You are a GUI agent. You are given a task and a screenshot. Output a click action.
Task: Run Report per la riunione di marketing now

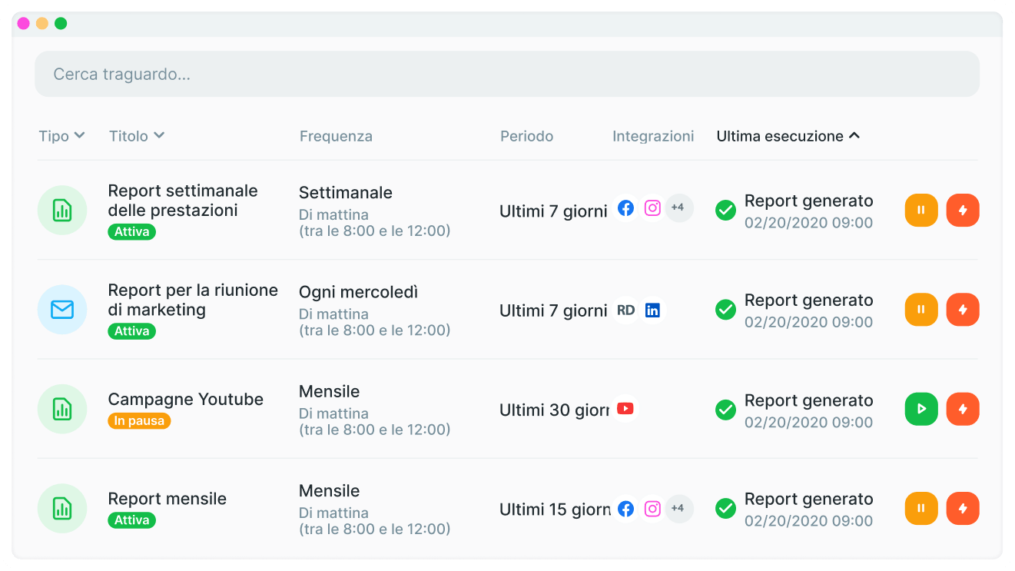[963, 310]
